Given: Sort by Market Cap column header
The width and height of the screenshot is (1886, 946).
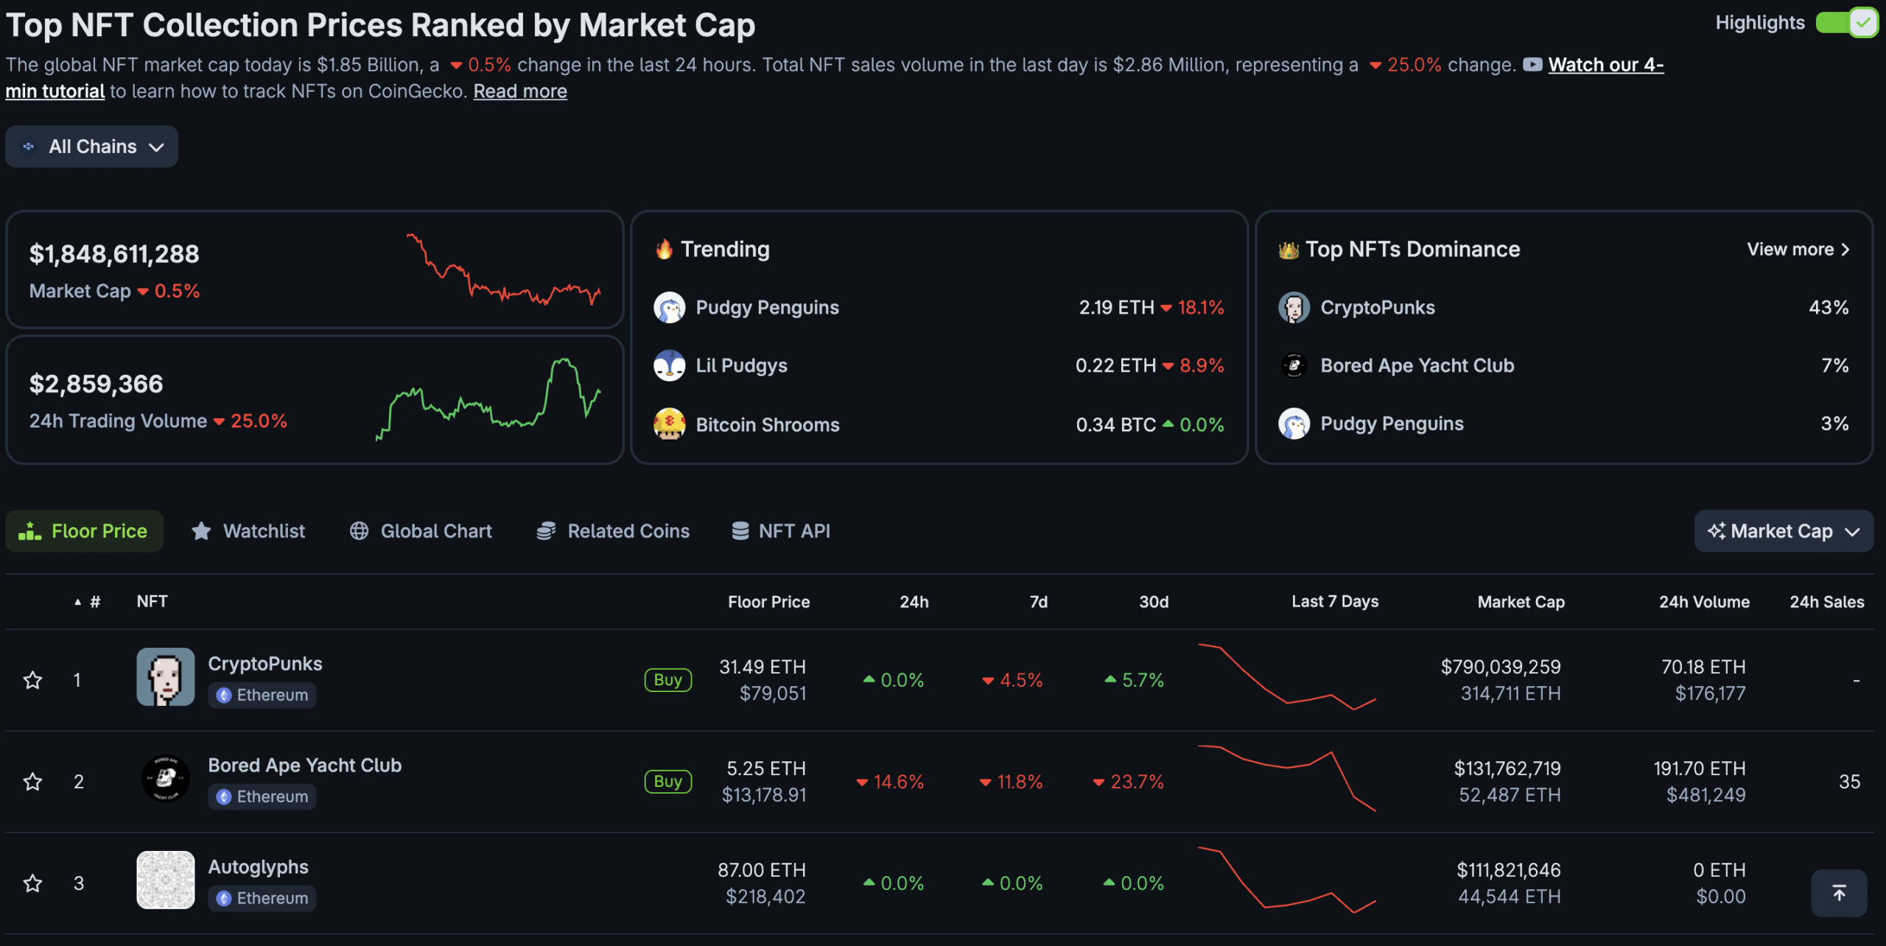Looking at the screenshot, I should click(1521, 601).
